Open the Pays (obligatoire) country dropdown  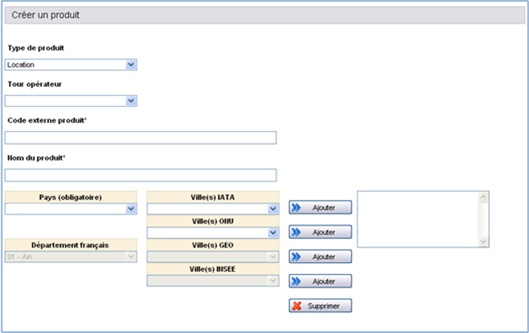(x=71, y=209)
